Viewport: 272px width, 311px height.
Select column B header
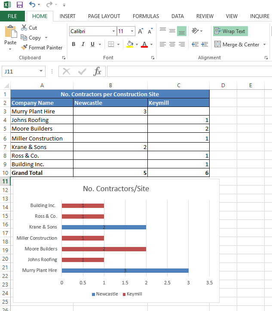110,85
